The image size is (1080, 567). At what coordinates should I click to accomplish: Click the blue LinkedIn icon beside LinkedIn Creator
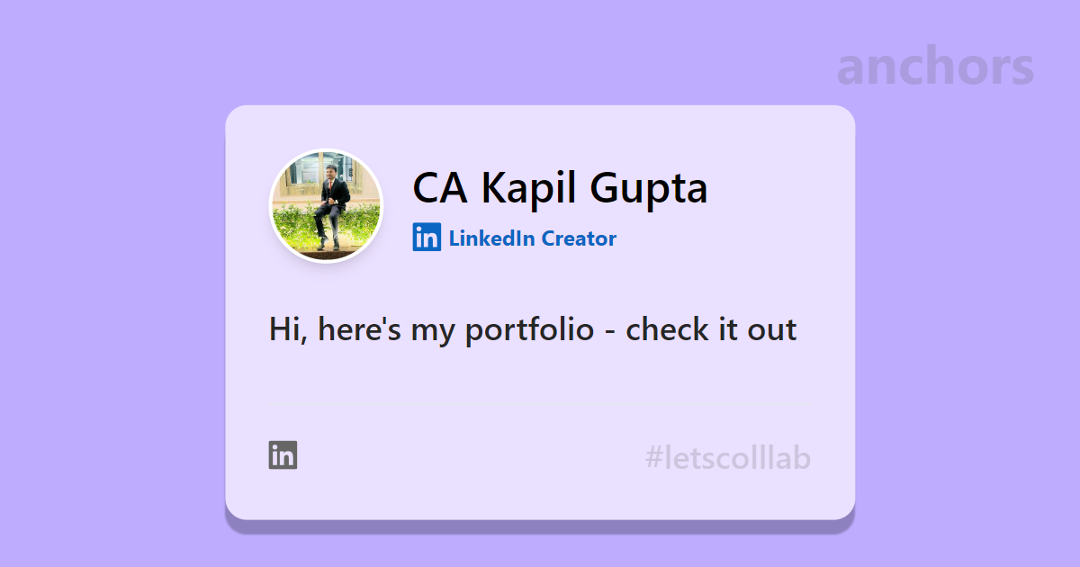427,238
